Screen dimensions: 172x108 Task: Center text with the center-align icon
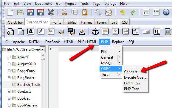[x=115, y=31]
